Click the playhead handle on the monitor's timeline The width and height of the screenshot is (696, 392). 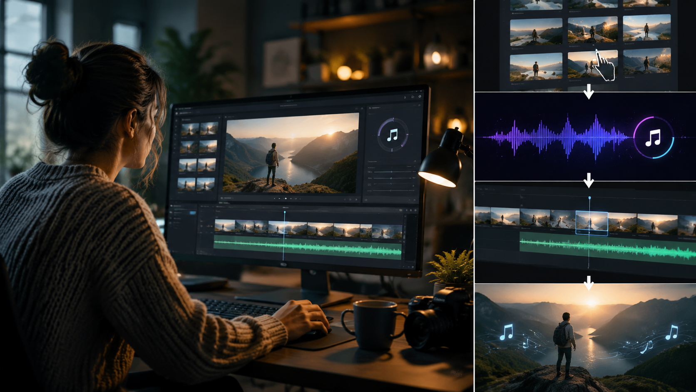[x=285, y=212]
